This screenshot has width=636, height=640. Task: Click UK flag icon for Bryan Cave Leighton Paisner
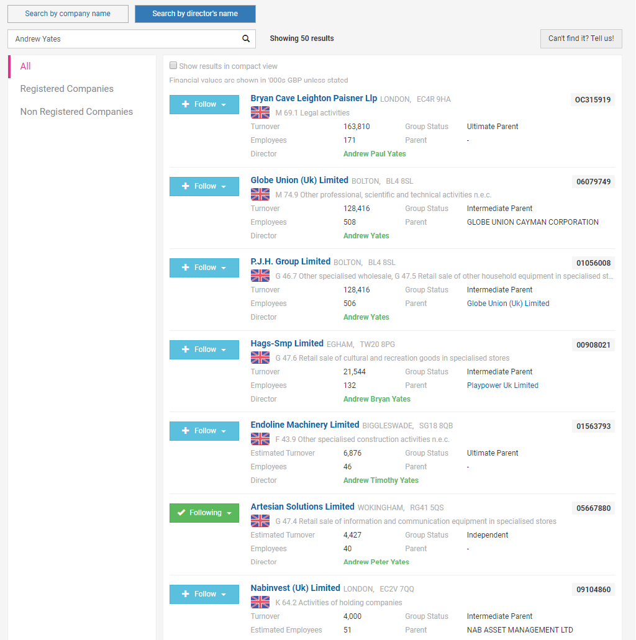(x=260, y=112)
